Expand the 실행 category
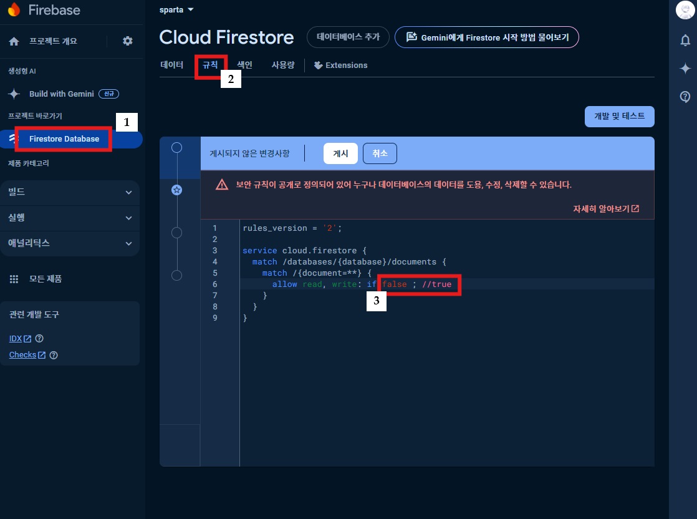Viewport: 697px width, 519px height. [70, 218]
